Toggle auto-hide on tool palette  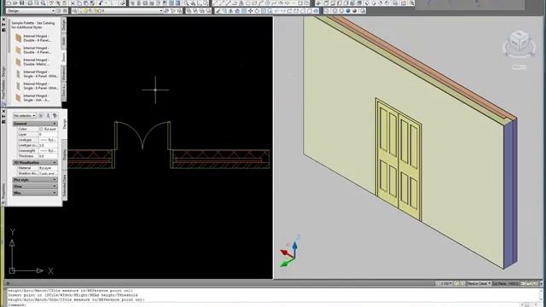[3, 25]
